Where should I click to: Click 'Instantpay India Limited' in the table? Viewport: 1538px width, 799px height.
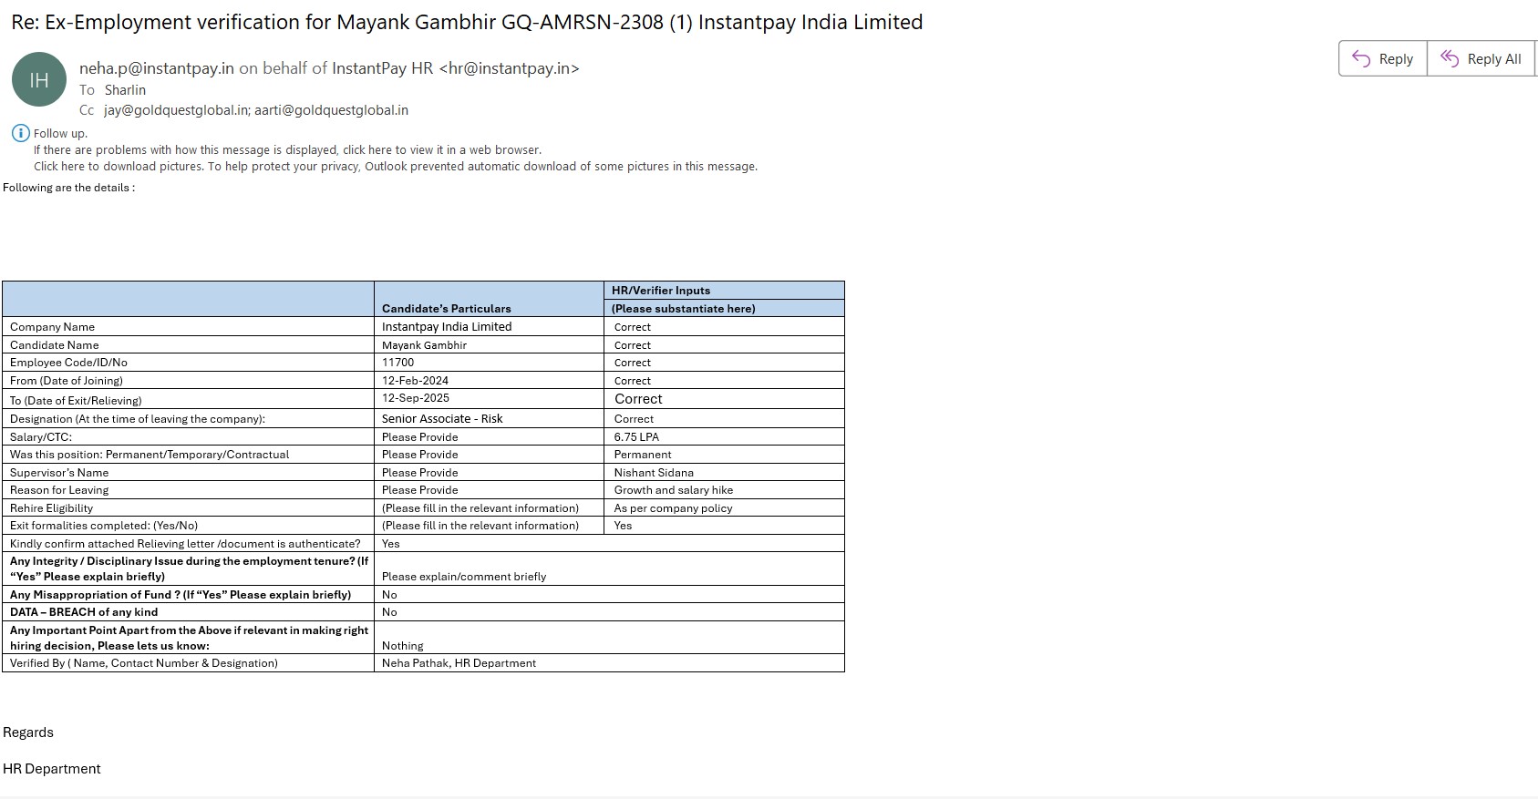coord(447,327)
